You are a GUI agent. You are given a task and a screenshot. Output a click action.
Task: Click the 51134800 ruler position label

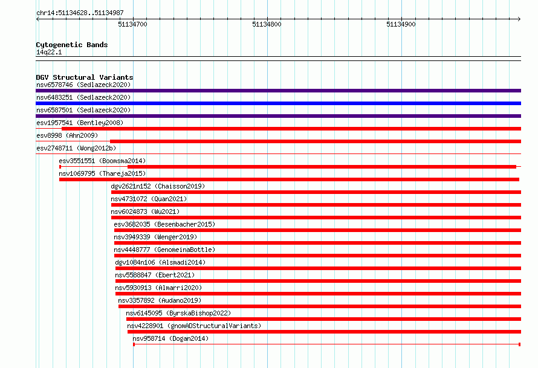tap(267, 24)
